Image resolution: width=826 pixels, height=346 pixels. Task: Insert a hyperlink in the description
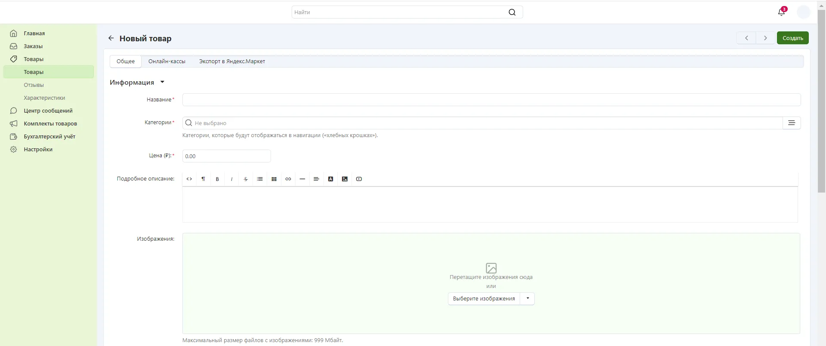pos(288,179)
